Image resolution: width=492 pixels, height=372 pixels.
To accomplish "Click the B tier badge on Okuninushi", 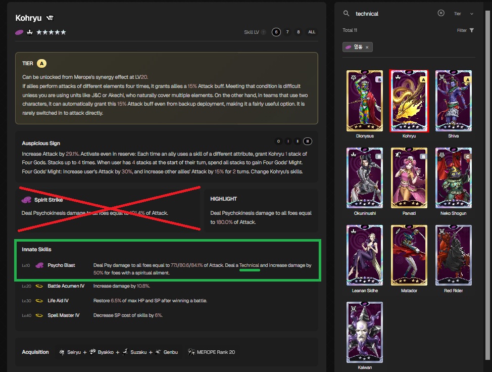I will (x=379, y=157).
